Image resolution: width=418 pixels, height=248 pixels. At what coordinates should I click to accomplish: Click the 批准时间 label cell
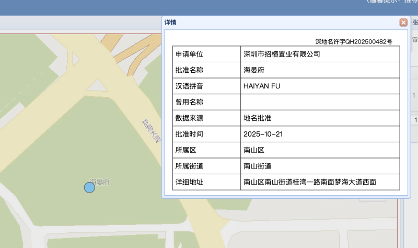click(206, 134)
